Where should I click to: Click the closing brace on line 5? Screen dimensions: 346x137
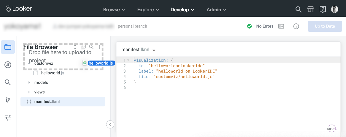click(x=135, y=82)
